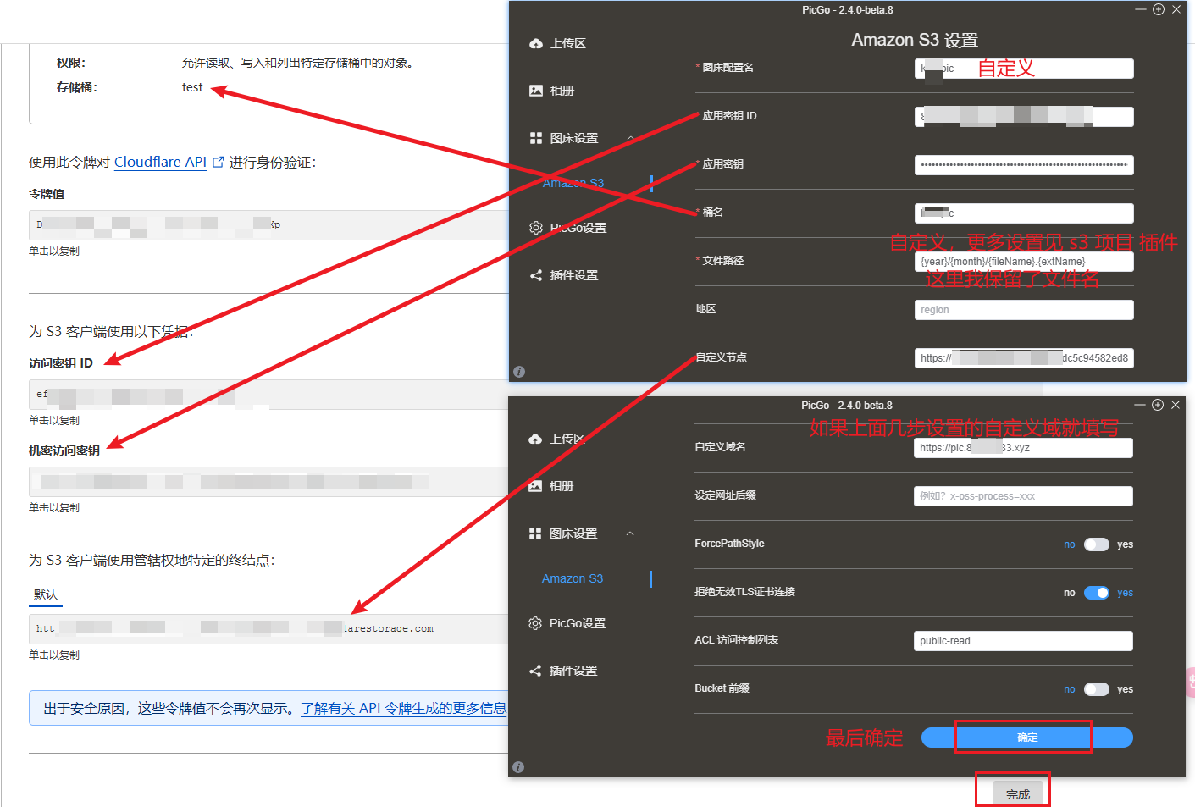Collapse 图床设置 chevron in top window
This screenshot has width=1195, height=807.
(630, 138)
